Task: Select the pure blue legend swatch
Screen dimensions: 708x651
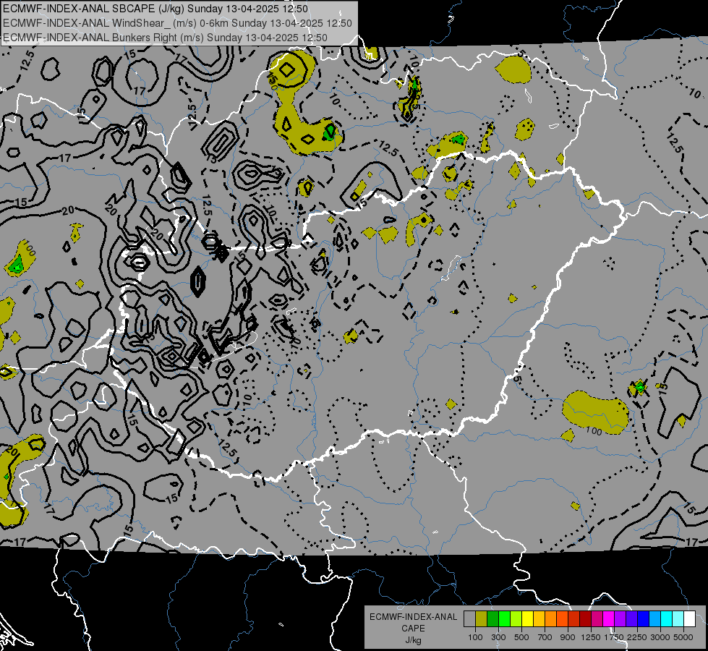Action: click(x=644, y=618)
